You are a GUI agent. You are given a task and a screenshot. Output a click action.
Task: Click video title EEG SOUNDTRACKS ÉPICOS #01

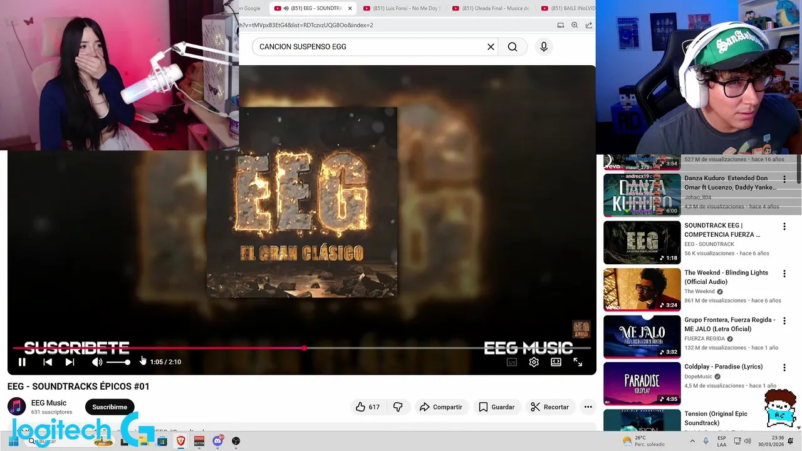78,386
